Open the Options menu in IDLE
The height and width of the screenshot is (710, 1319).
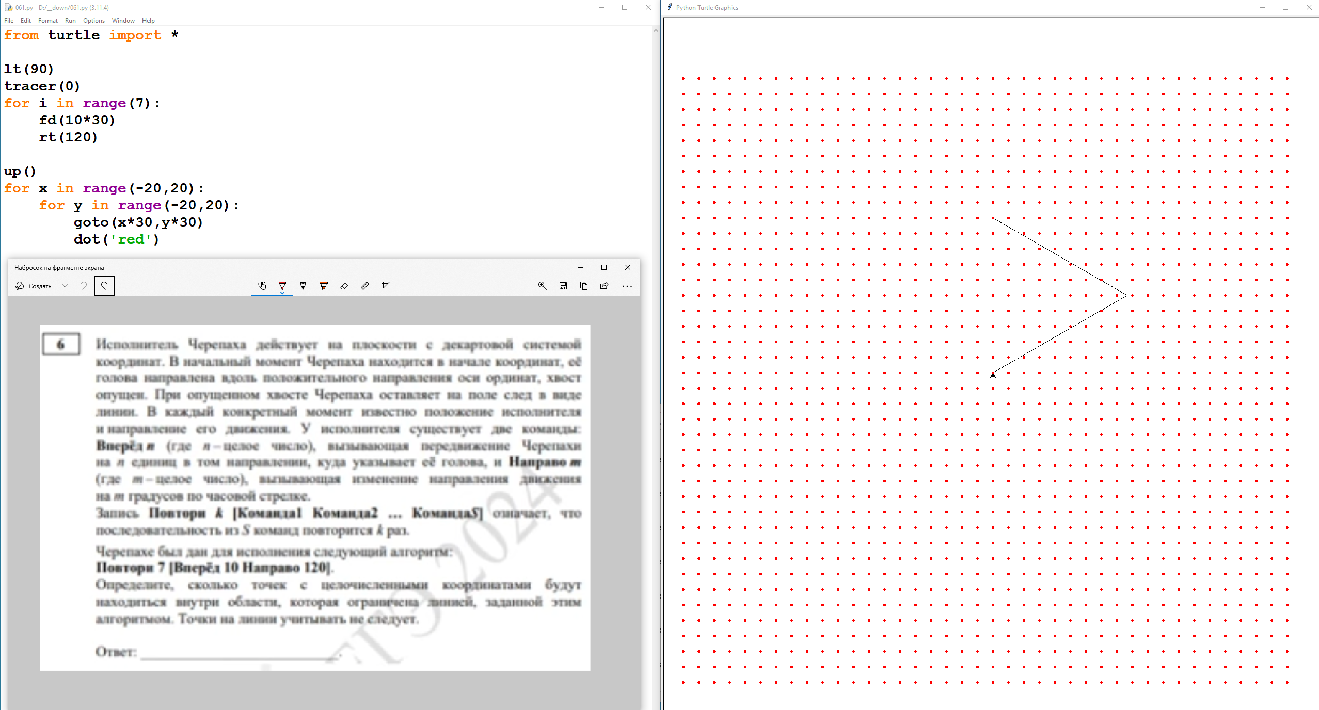93,21
